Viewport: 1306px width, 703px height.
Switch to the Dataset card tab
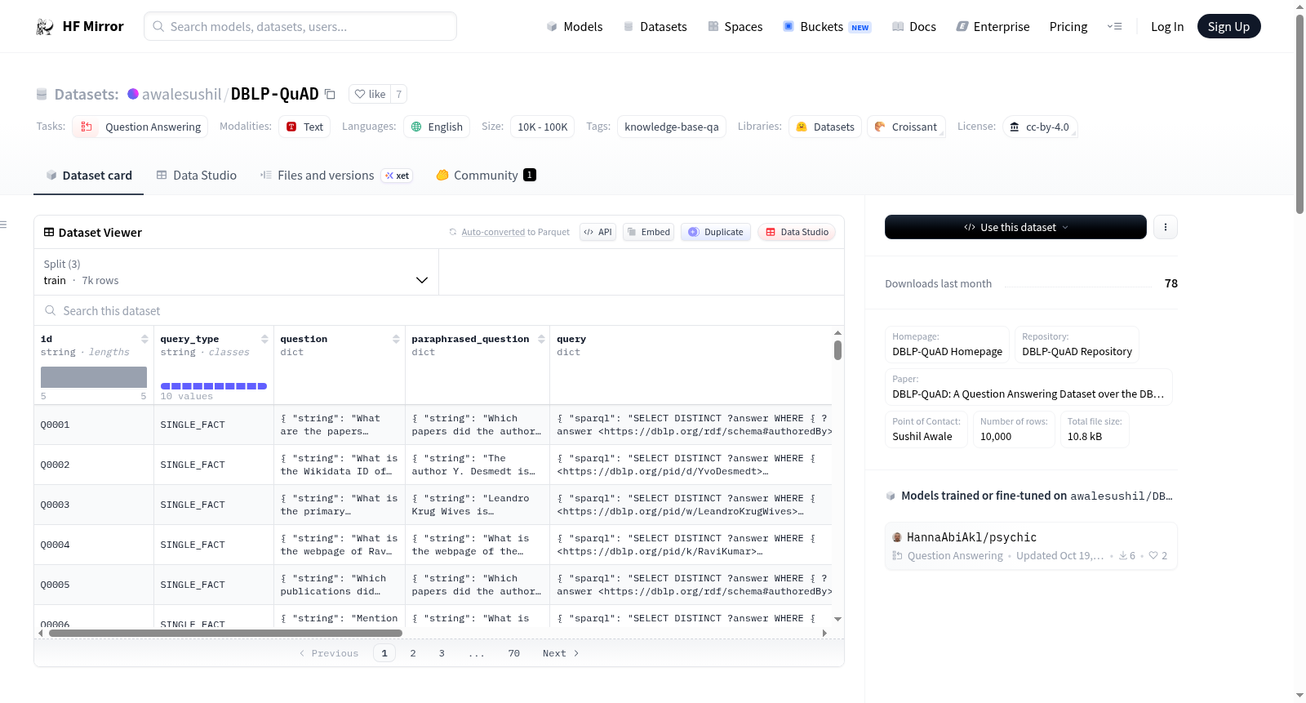[88, 175]
